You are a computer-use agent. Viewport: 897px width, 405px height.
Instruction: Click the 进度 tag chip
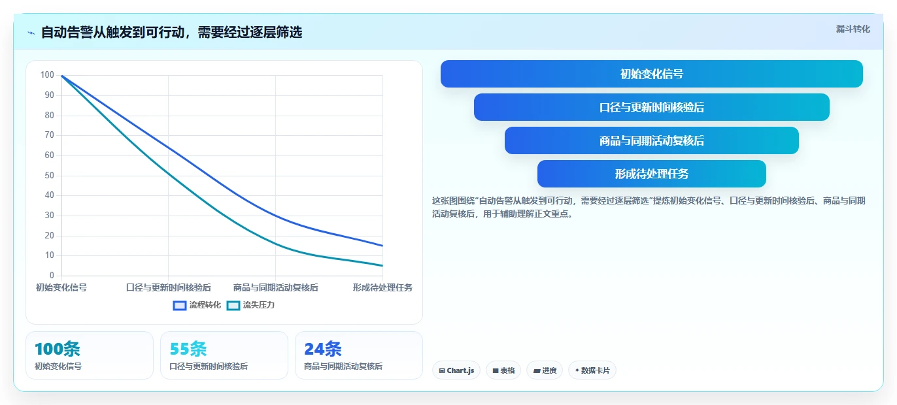point(545,370)
